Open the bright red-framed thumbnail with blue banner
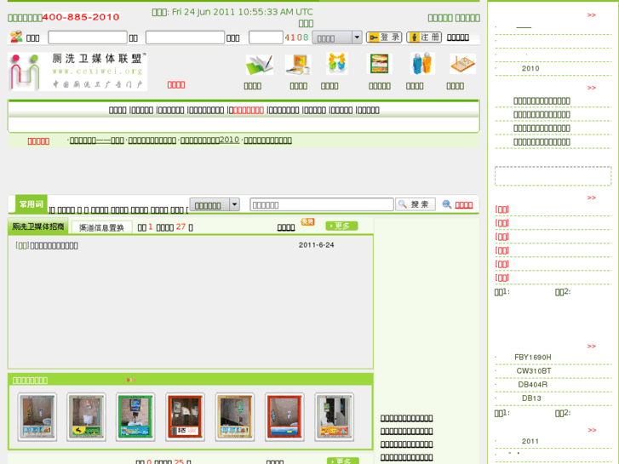This screenshot has height=464, width=619. pyautogui.click(x=284, y=417)
